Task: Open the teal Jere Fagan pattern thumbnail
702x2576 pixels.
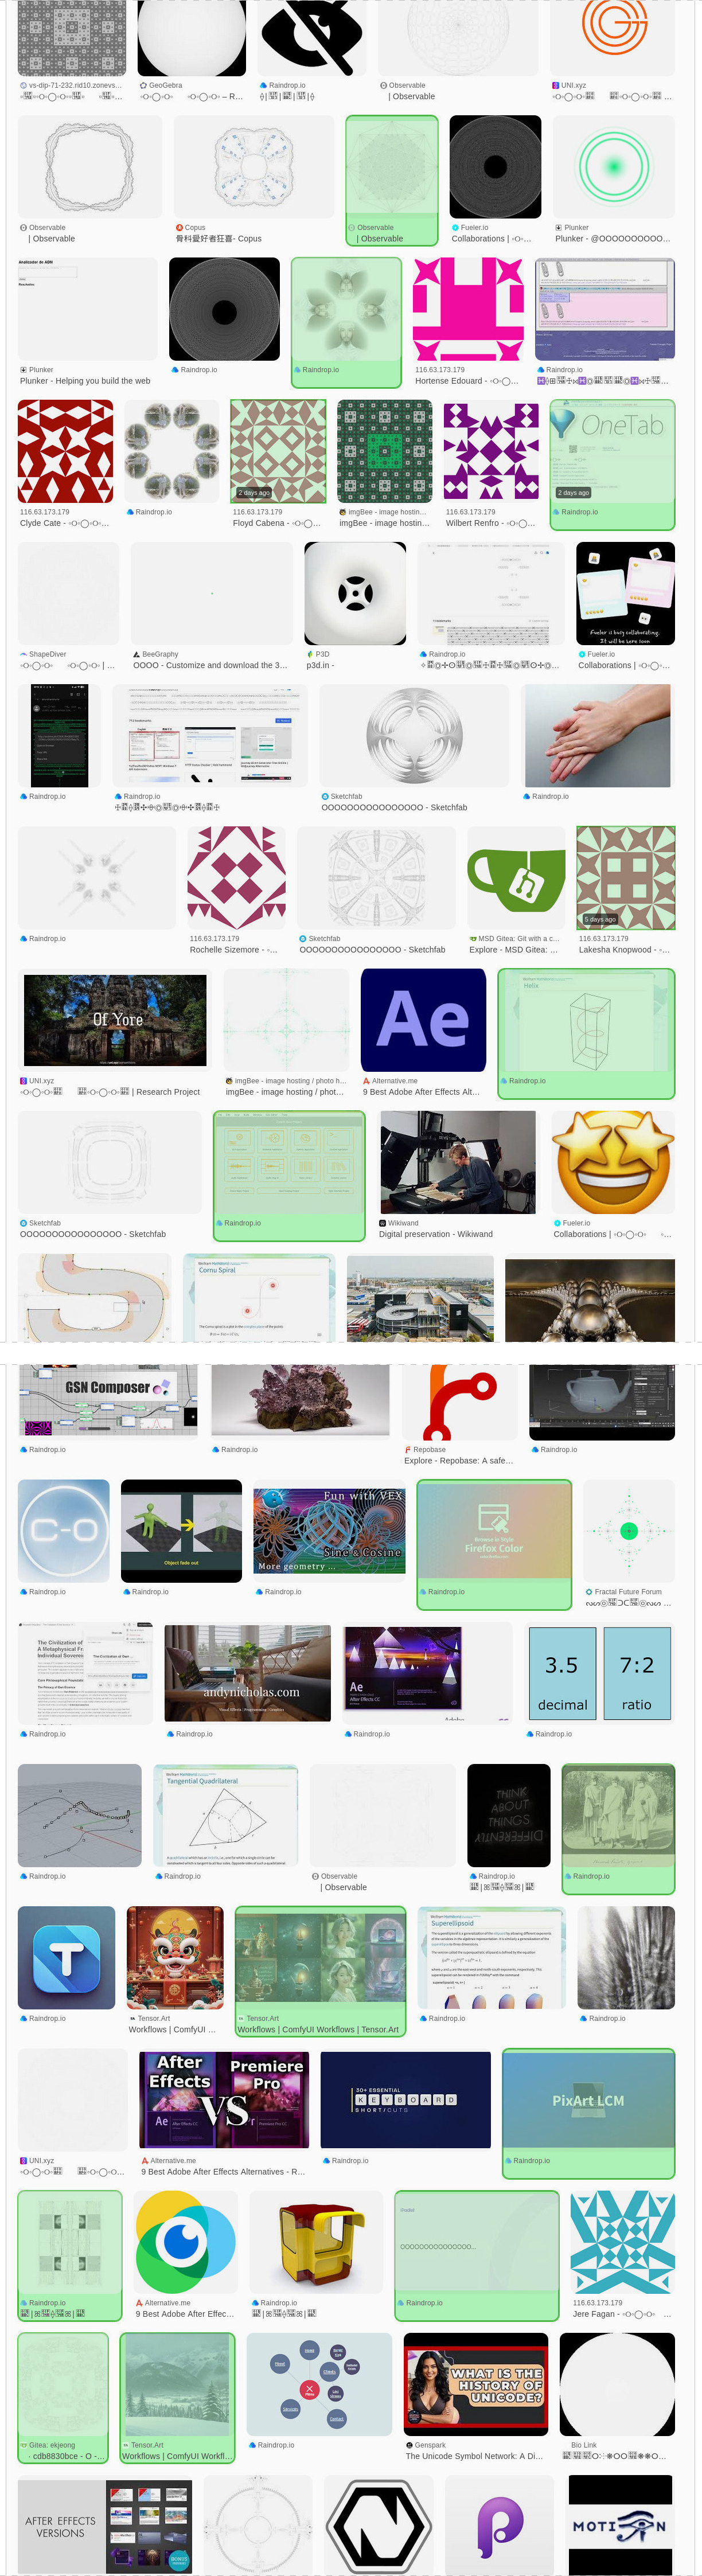Action: click(x=623, y=2241)
